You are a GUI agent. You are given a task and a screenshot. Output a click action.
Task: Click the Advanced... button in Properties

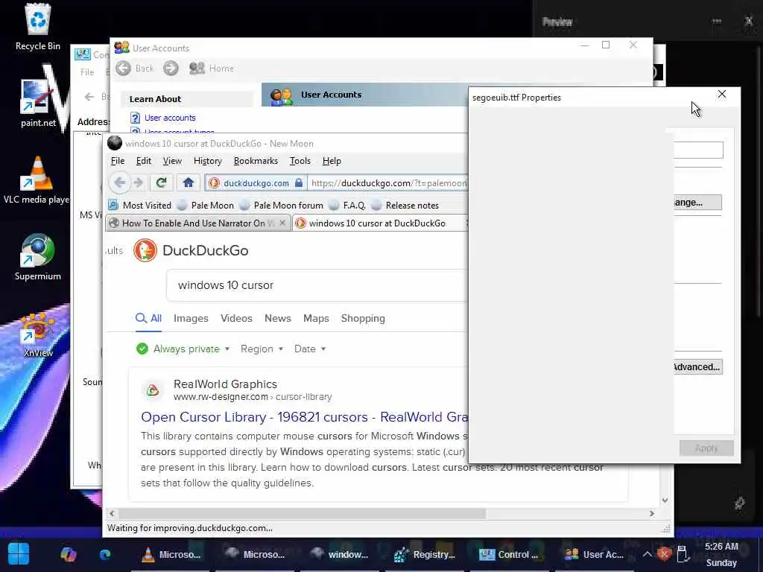pyautogui.click(x=697, y=366)
